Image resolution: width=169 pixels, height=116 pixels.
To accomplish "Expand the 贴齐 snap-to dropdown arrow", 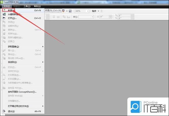I will [98, 11].
